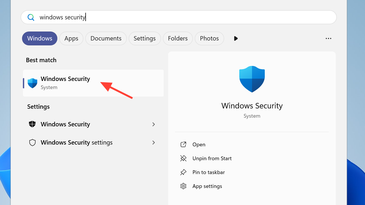Click the blue shield icon in Best match
The height and width of the screenshot is (205, 365).
coord(32,83)
